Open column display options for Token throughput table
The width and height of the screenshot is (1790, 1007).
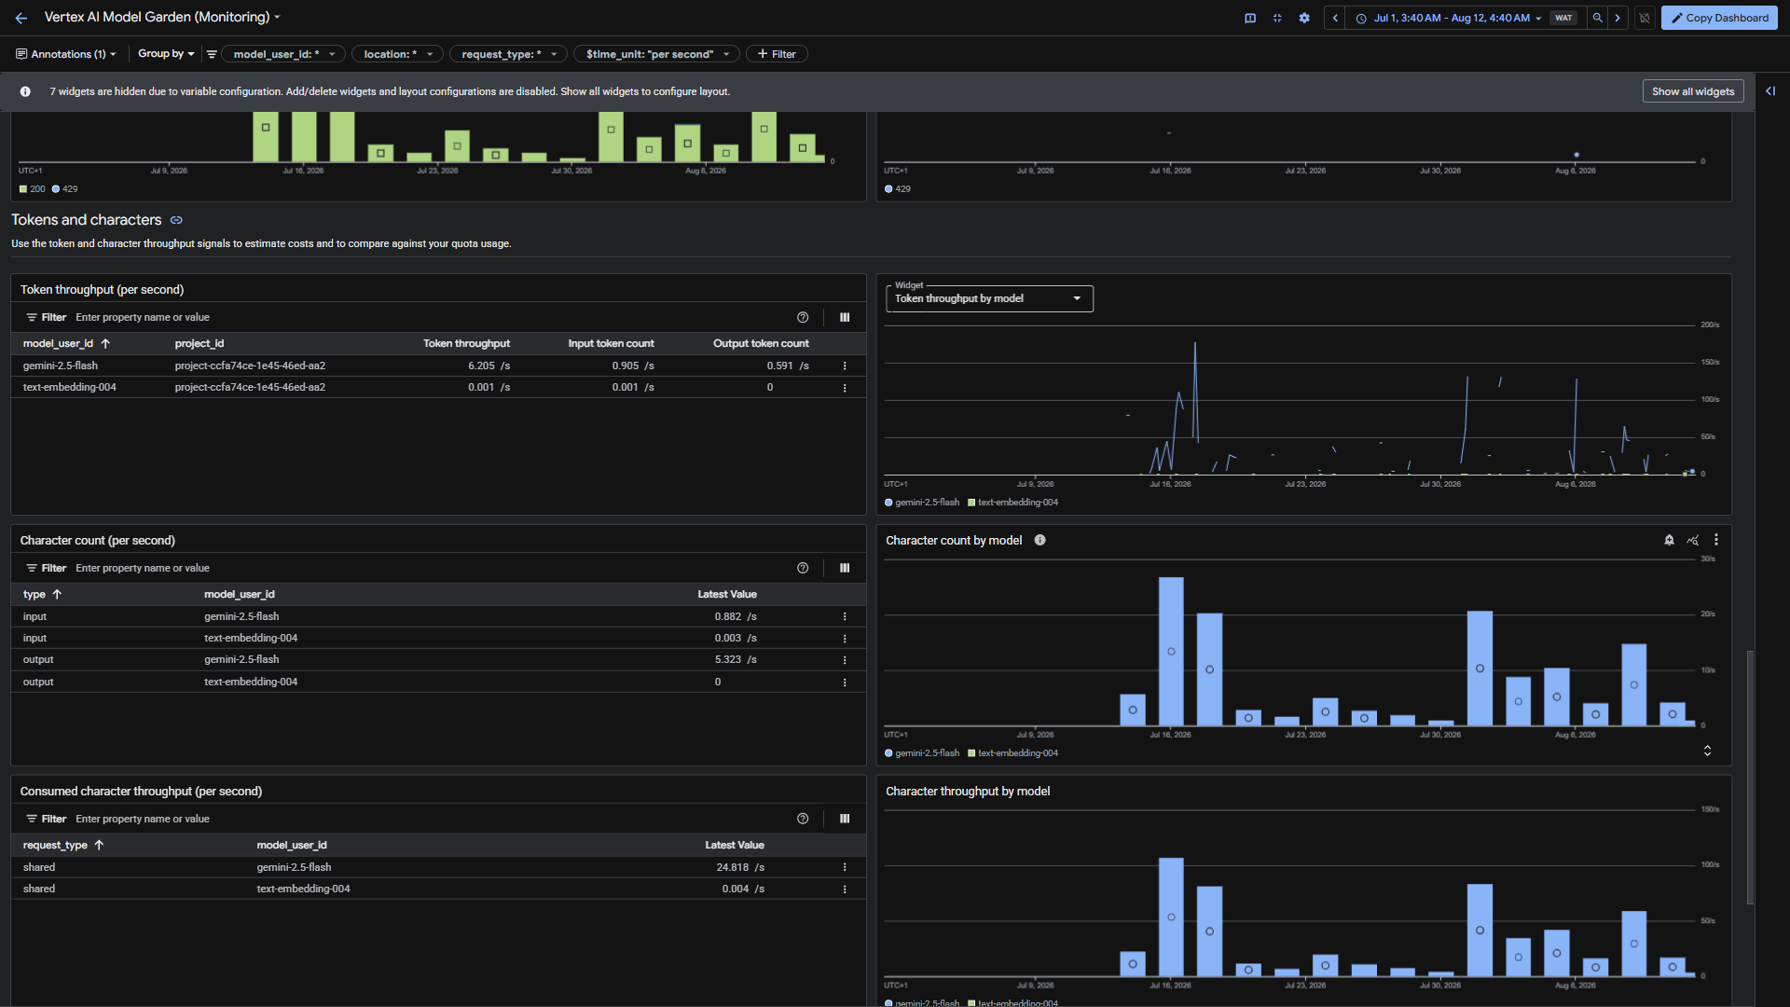(x=845, y=317)
